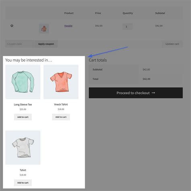Open the Long Sleeve Tee product image
Image resolution: width=191 pixels, height=191 pixels.
23,82
